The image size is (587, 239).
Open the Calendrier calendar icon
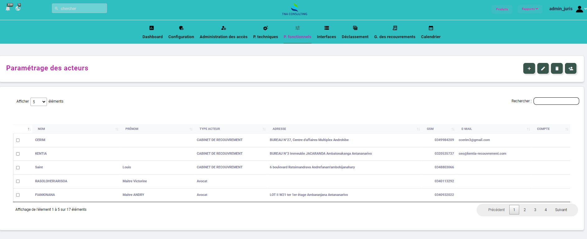[x=431, y=28]
